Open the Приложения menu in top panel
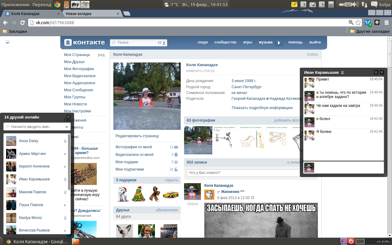Image resolution: width=392 pixels, height=245 pixels. pyautogui.click(x=15, y=4)
